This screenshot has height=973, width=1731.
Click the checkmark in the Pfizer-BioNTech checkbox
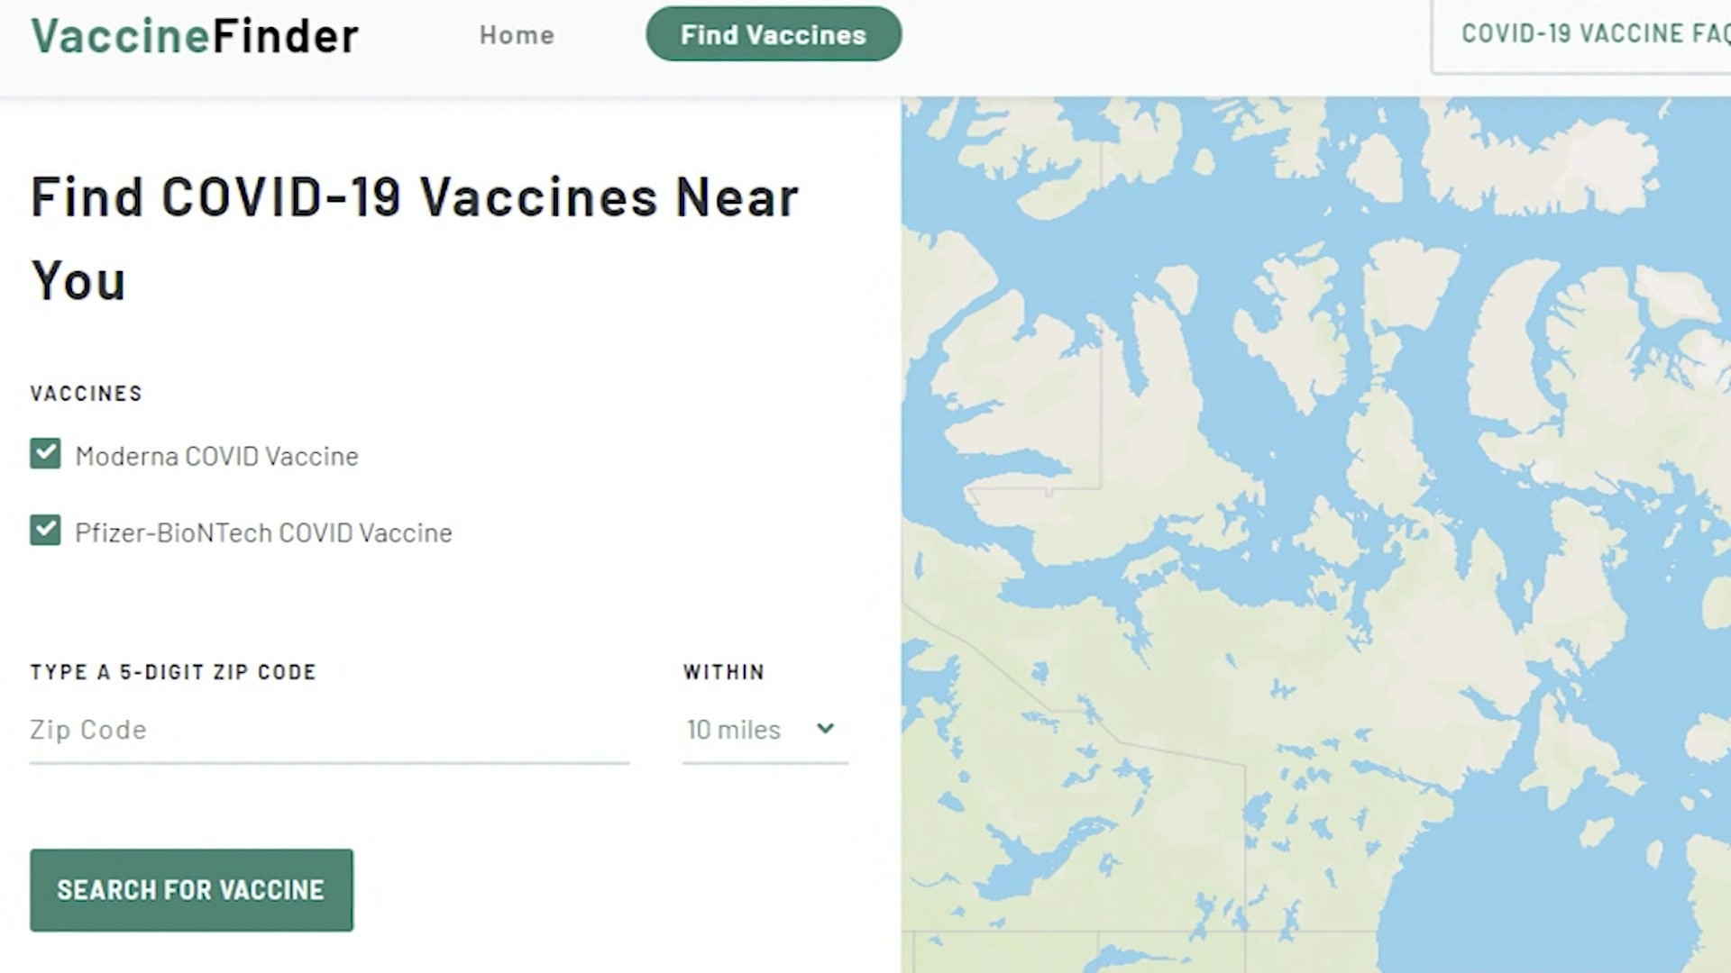45,531
